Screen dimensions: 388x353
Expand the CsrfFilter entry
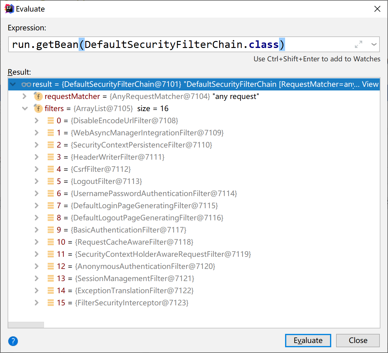[37, 169]
